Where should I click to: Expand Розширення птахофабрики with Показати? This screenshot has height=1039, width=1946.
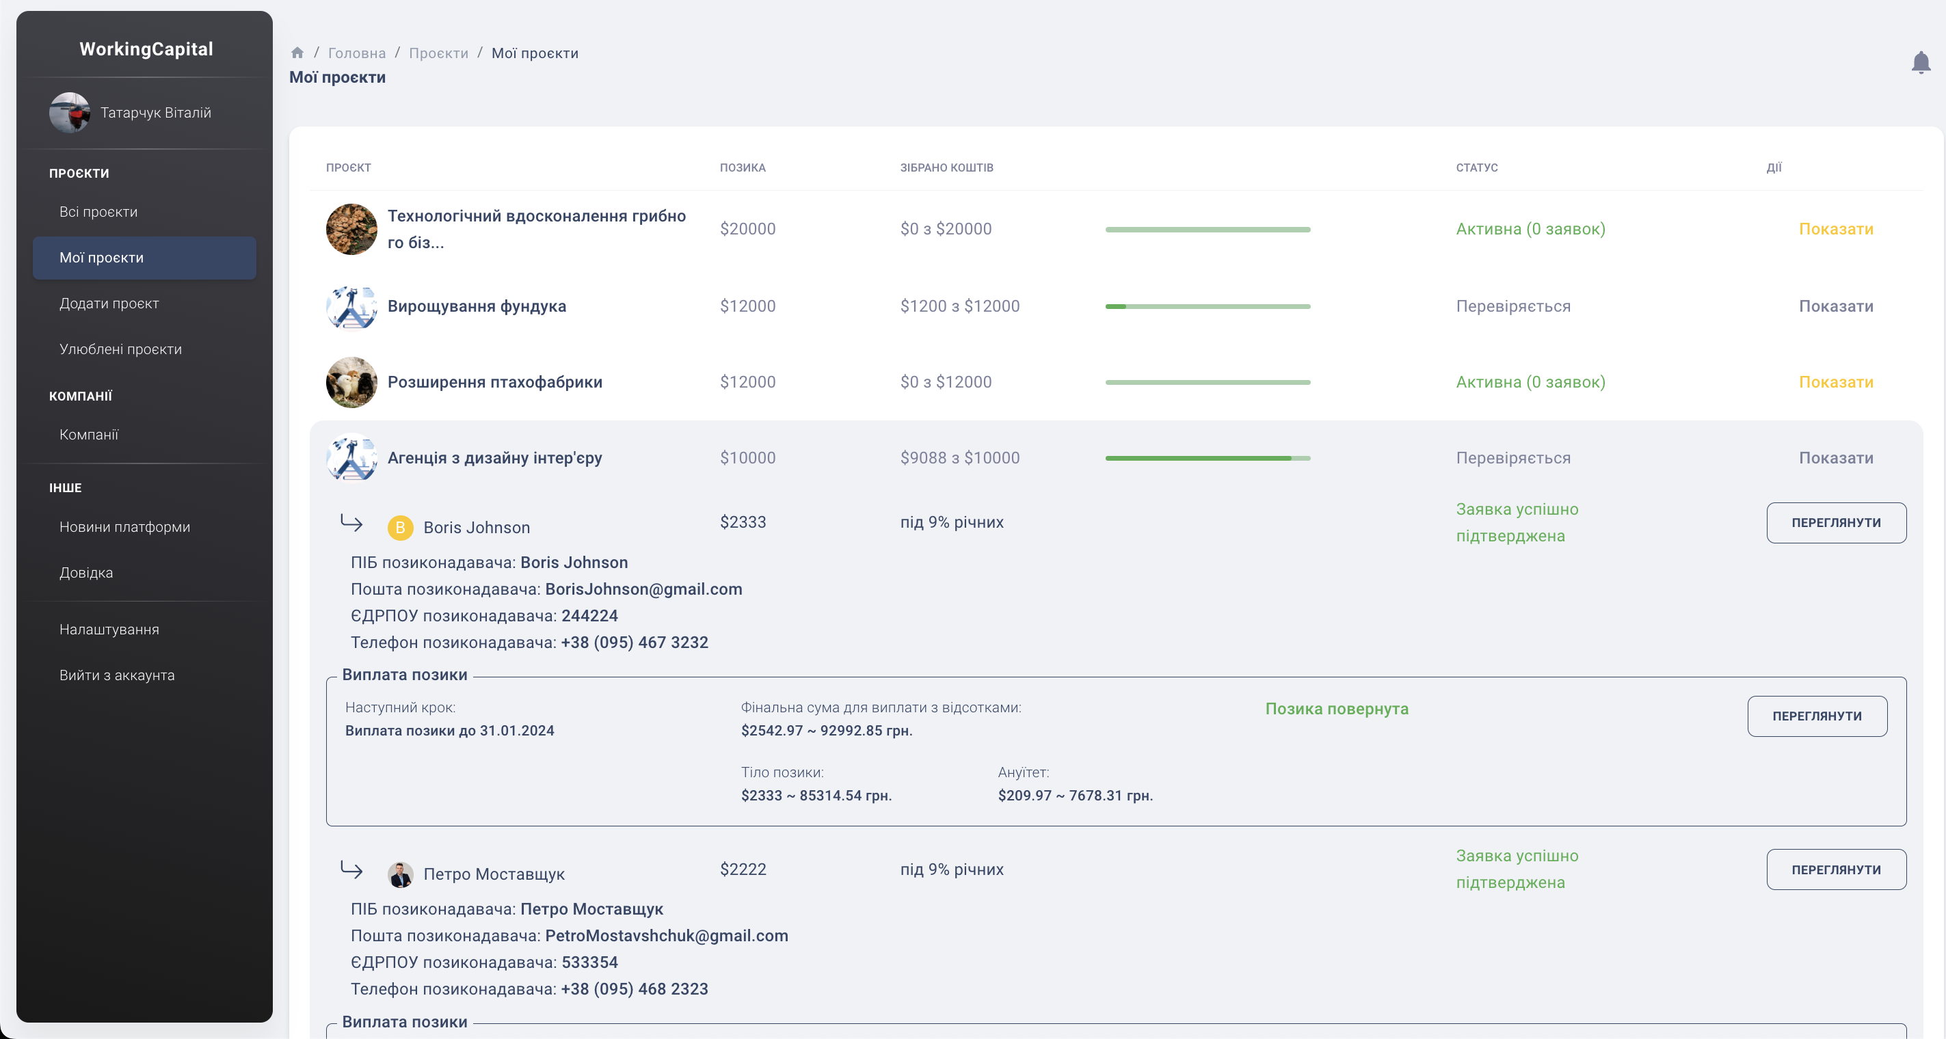click(1835, 382)
